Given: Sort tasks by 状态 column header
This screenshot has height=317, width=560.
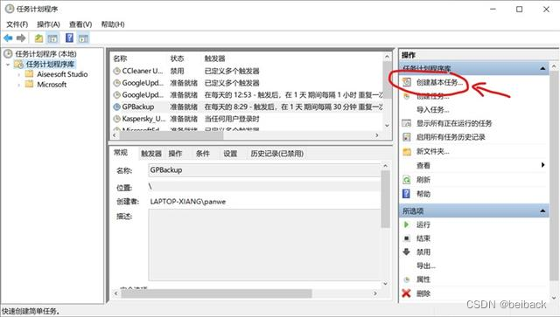Looking at the screenshot, I should pyautogui.click(x=177, y=59).
